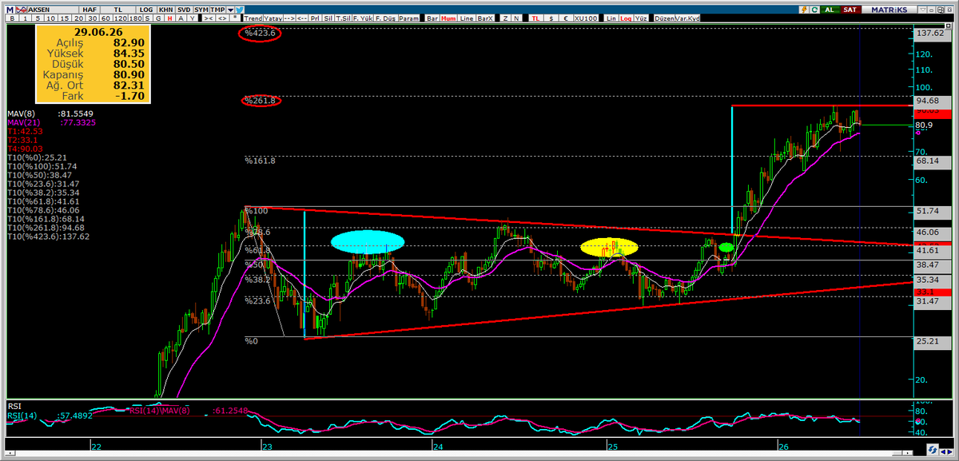Click the <-- backward arrow tool
Image resolution: width=959 pixels, height=461 pixels.
(x=302, y=18)
